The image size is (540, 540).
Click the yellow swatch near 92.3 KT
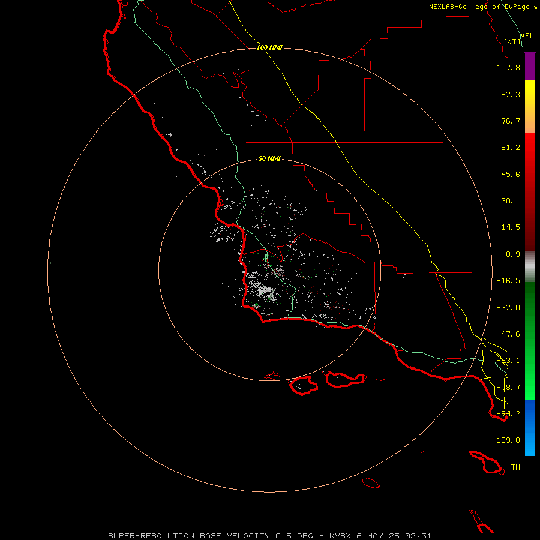pos(530,94)
